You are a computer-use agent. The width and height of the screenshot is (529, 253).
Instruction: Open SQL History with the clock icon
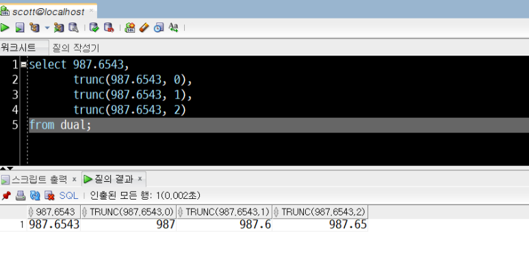point(159,27)
